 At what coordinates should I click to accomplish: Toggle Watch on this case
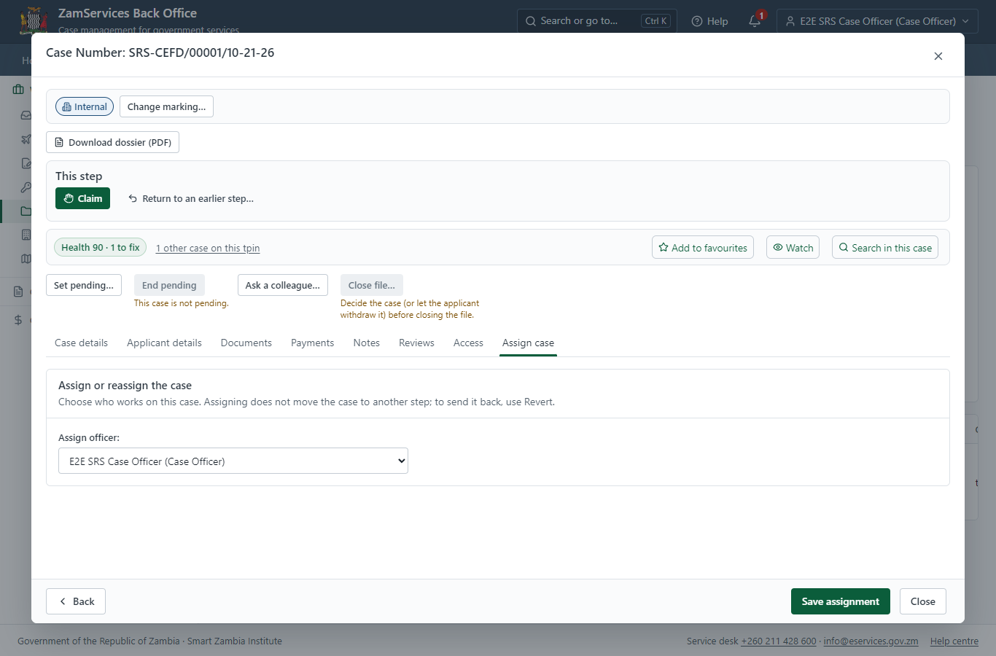[x=793, y=248]
